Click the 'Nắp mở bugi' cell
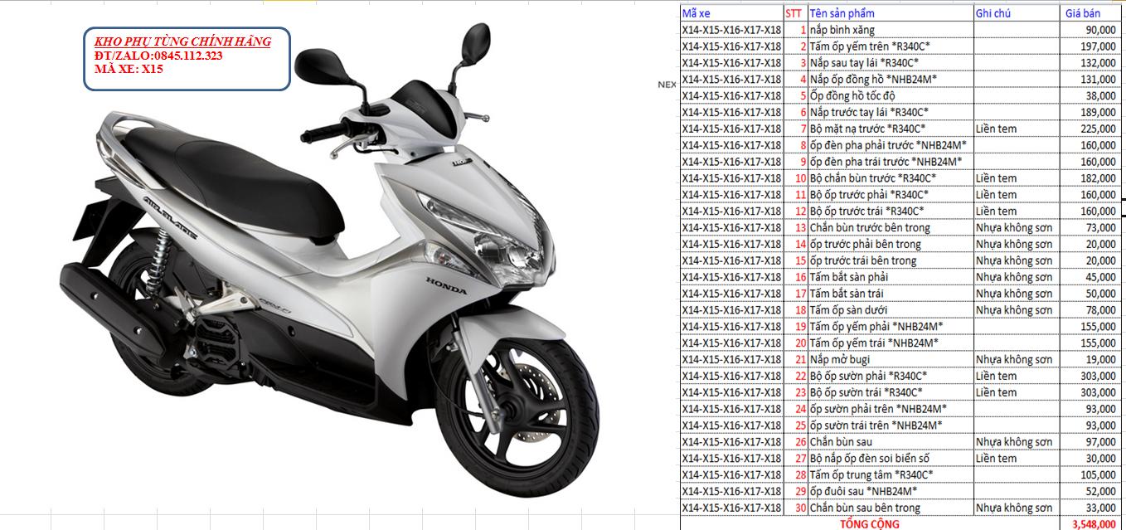The image size is (1126, 530). pos(891,359)
